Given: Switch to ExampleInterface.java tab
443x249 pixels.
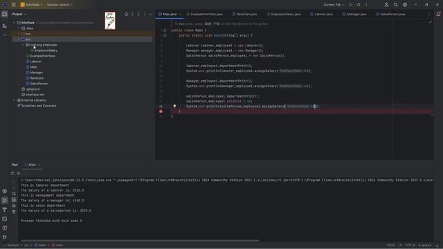Looking at the screenshot, I should pos(205,14).
